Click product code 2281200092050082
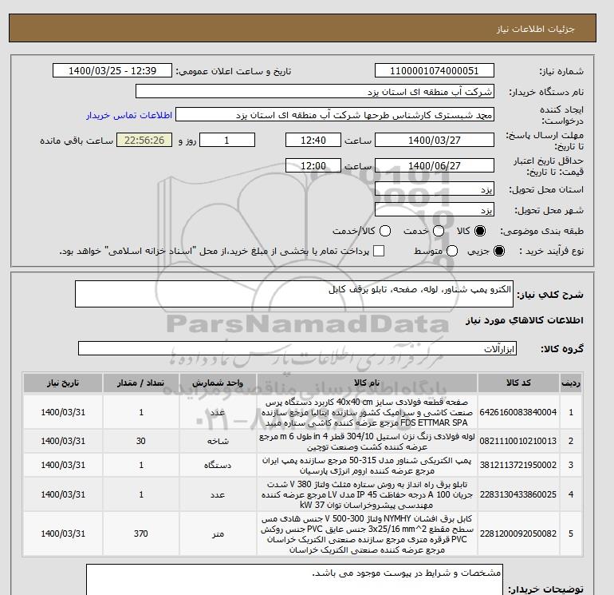Viewport: 614px width, 595px height. [x=518, y=534]
